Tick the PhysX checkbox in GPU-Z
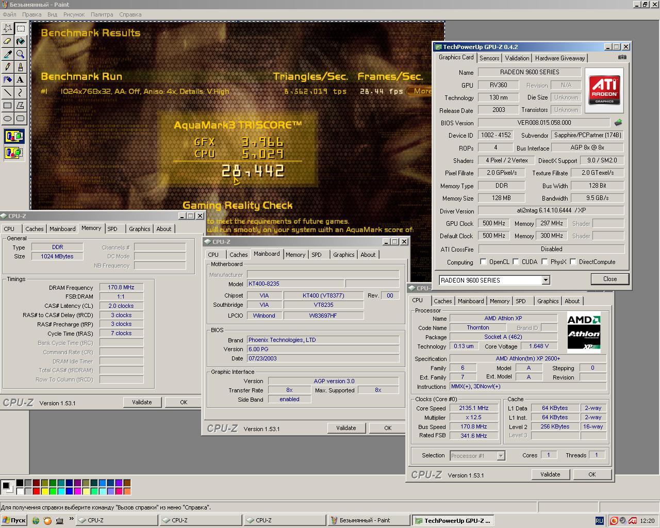 [544, 262]
